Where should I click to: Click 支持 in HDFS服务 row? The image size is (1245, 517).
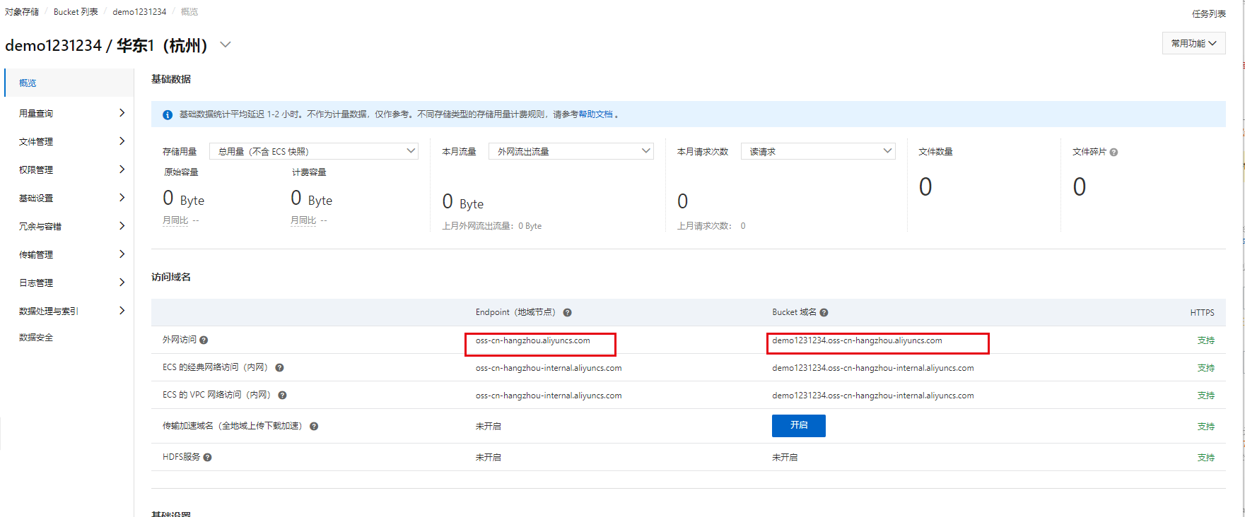coord(1206,458)
